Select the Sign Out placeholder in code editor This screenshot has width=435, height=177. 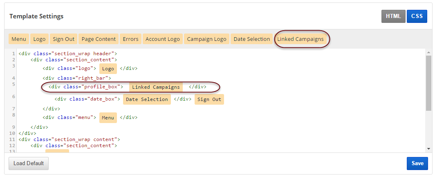209,99
